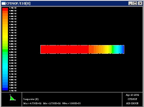The width and height of the screenshot is (144, 107).
Task: Click the CFDSOF/E10[0] title text
Action: point(18,3)
